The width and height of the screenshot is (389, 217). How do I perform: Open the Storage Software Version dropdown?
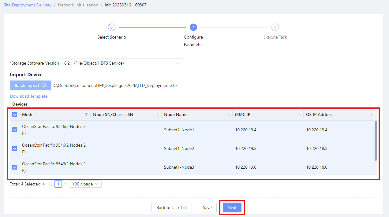(x=122, y=63)
